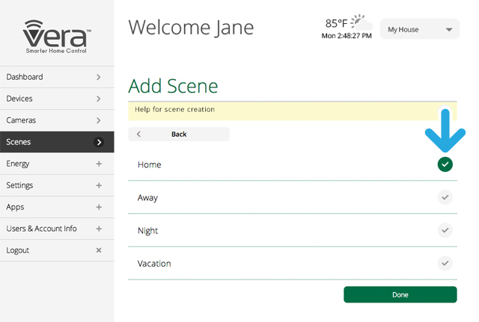Screen dimensions: 479x322
Task: Expand the Settings menu plus sign
Action: [x=99, y=185]
